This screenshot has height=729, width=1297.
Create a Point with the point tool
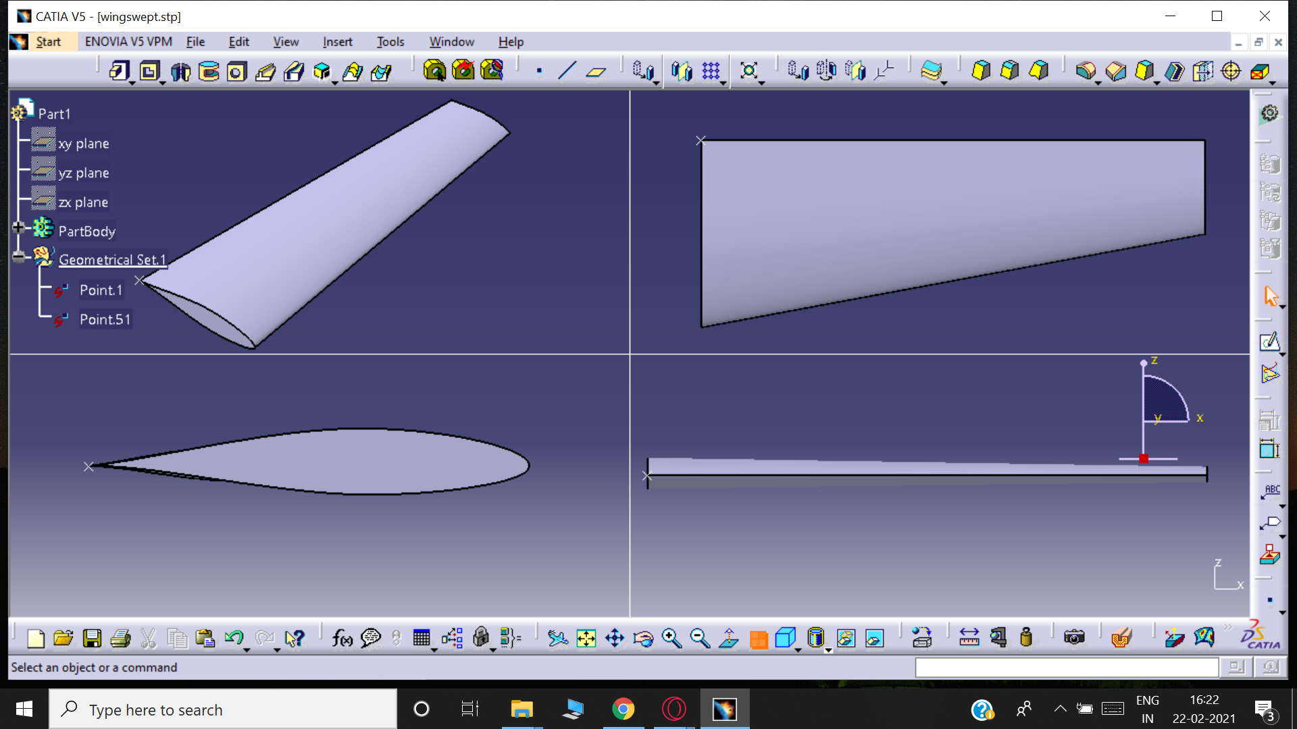point(539,71)
